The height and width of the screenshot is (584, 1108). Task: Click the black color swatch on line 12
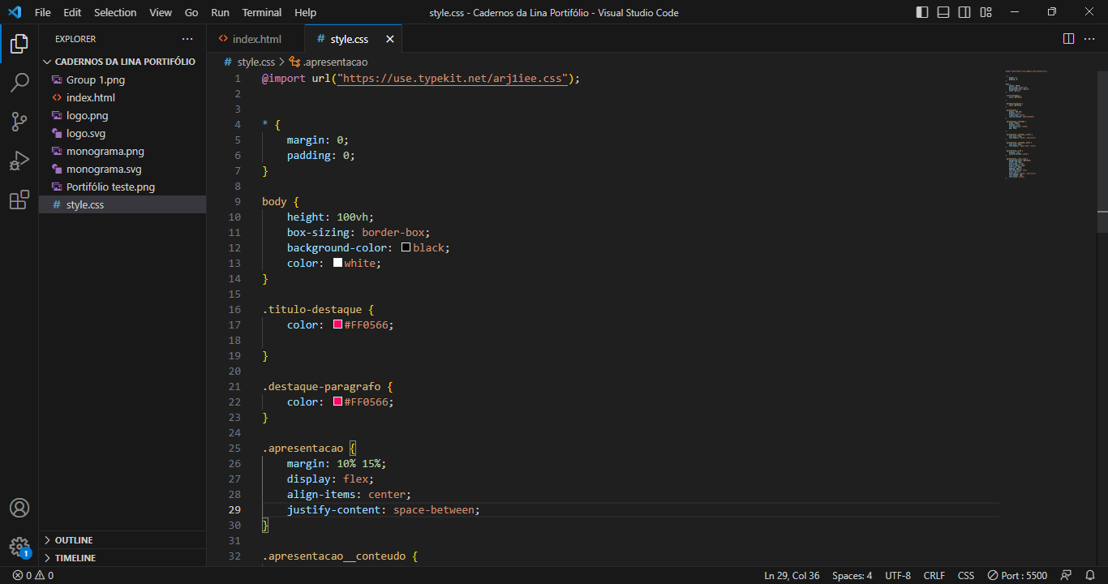point(406,247)
